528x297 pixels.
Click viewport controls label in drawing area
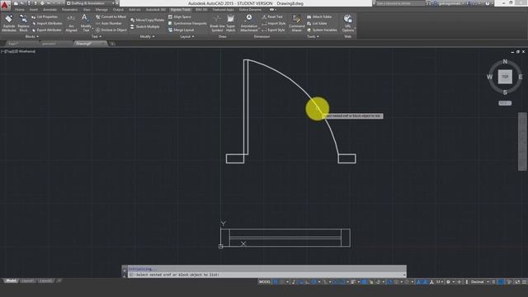pos(18,51)
